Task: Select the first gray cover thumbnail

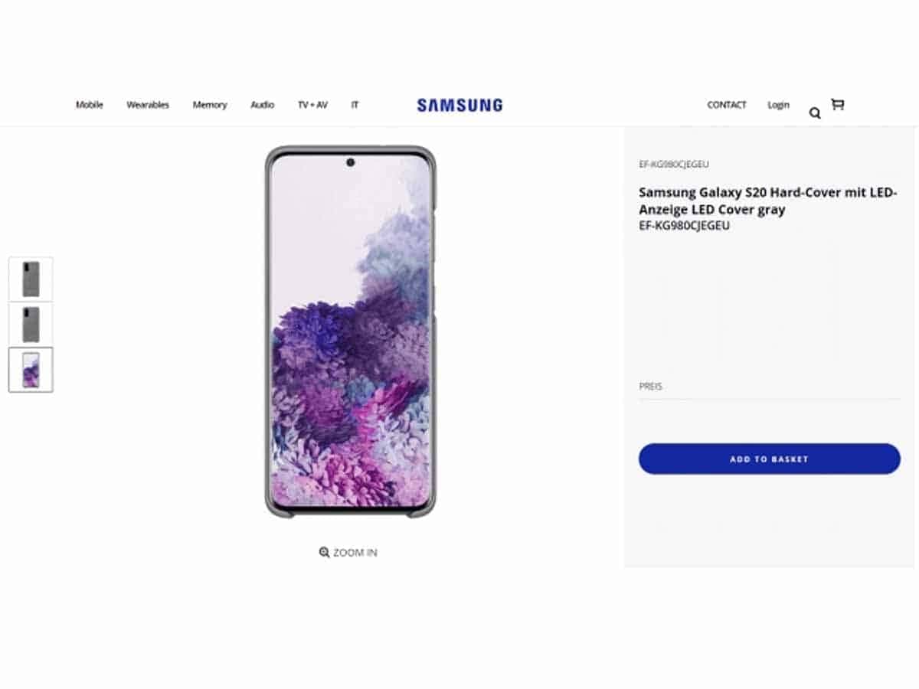Action: (x=31, y=279)
